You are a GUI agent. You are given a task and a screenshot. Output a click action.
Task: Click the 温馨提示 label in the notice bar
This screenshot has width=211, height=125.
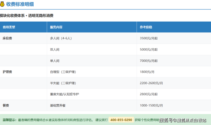9,120
